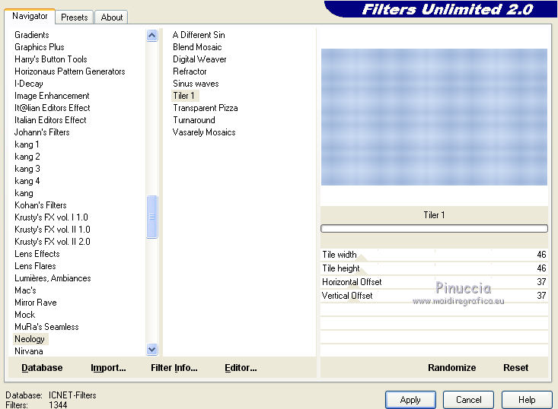The image size is (558, 409).
Task: Select the Graphics Plus category
Action: pyautogui.click(x=40, y=47)
